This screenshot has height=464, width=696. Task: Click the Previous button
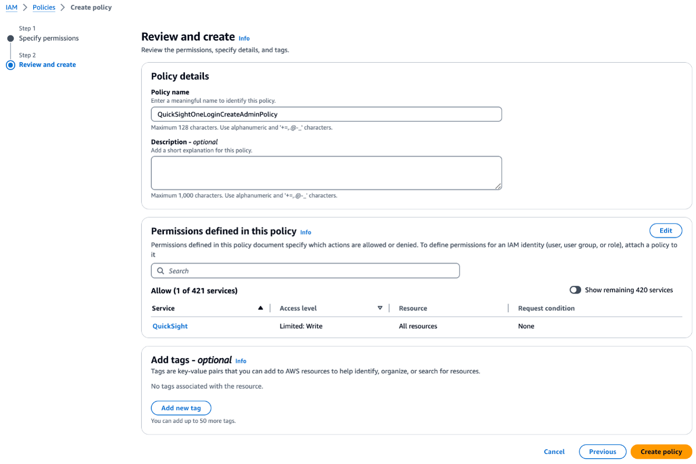click(x=603, y=452)
